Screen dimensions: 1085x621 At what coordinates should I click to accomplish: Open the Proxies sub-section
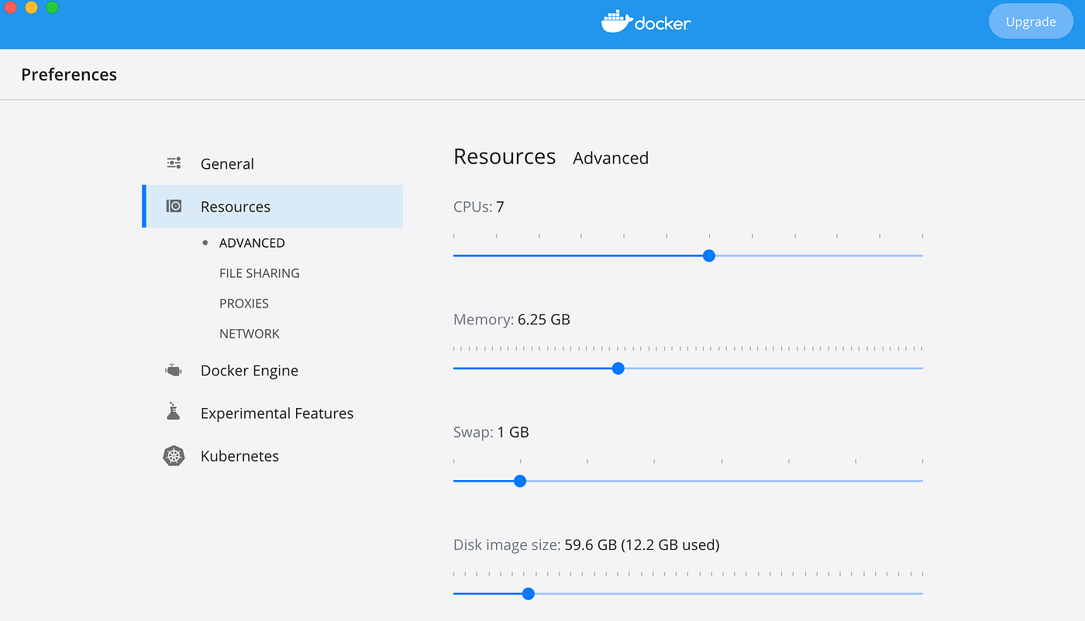pos(243,304)
